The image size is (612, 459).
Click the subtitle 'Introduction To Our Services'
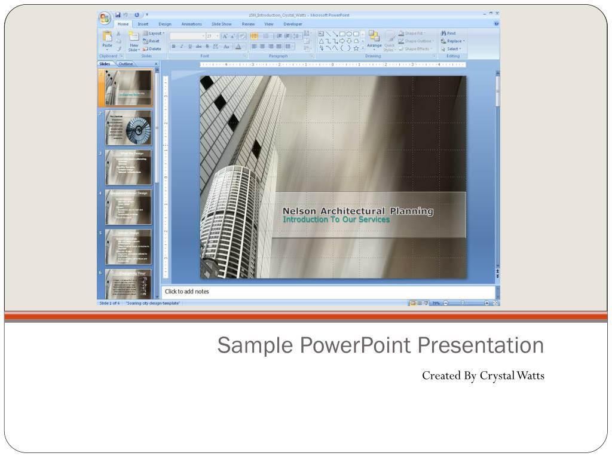[x=336, y=220]
